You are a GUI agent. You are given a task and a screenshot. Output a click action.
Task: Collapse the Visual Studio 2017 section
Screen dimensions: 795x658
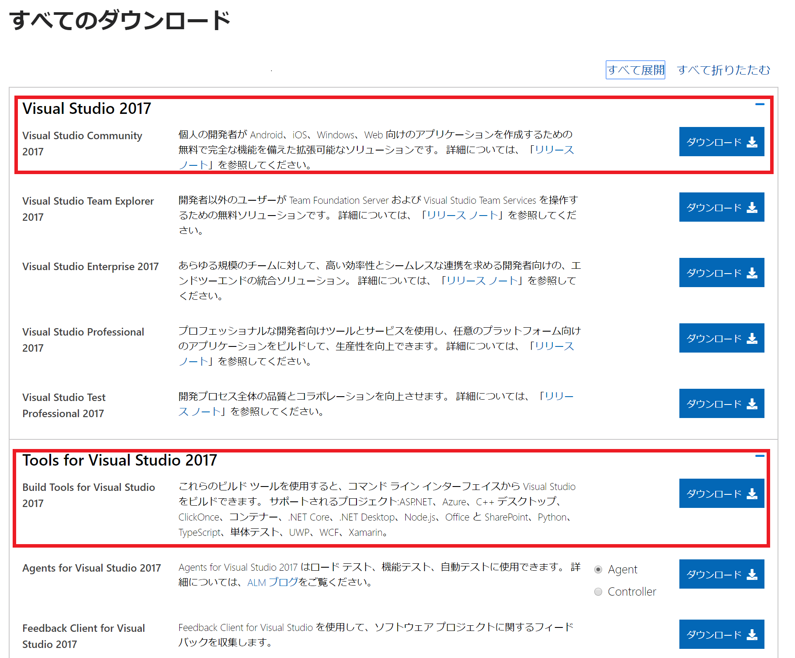click(759, 104)
